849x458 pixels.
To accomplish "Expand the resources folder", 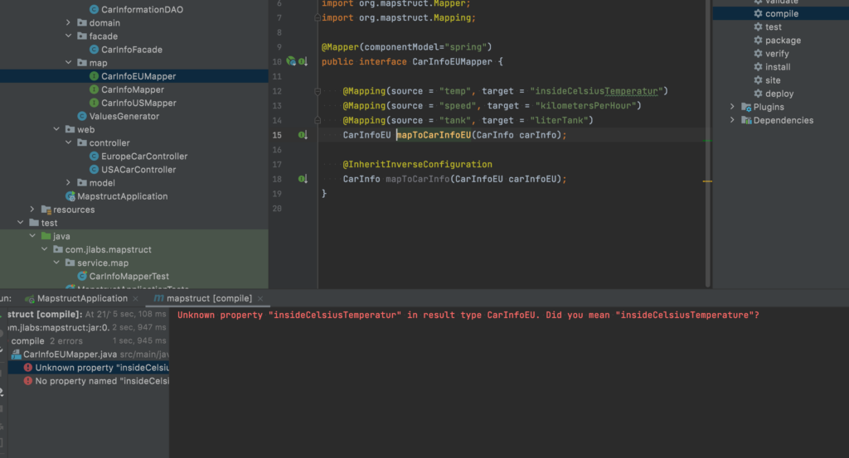I will [x=32, y=210].
